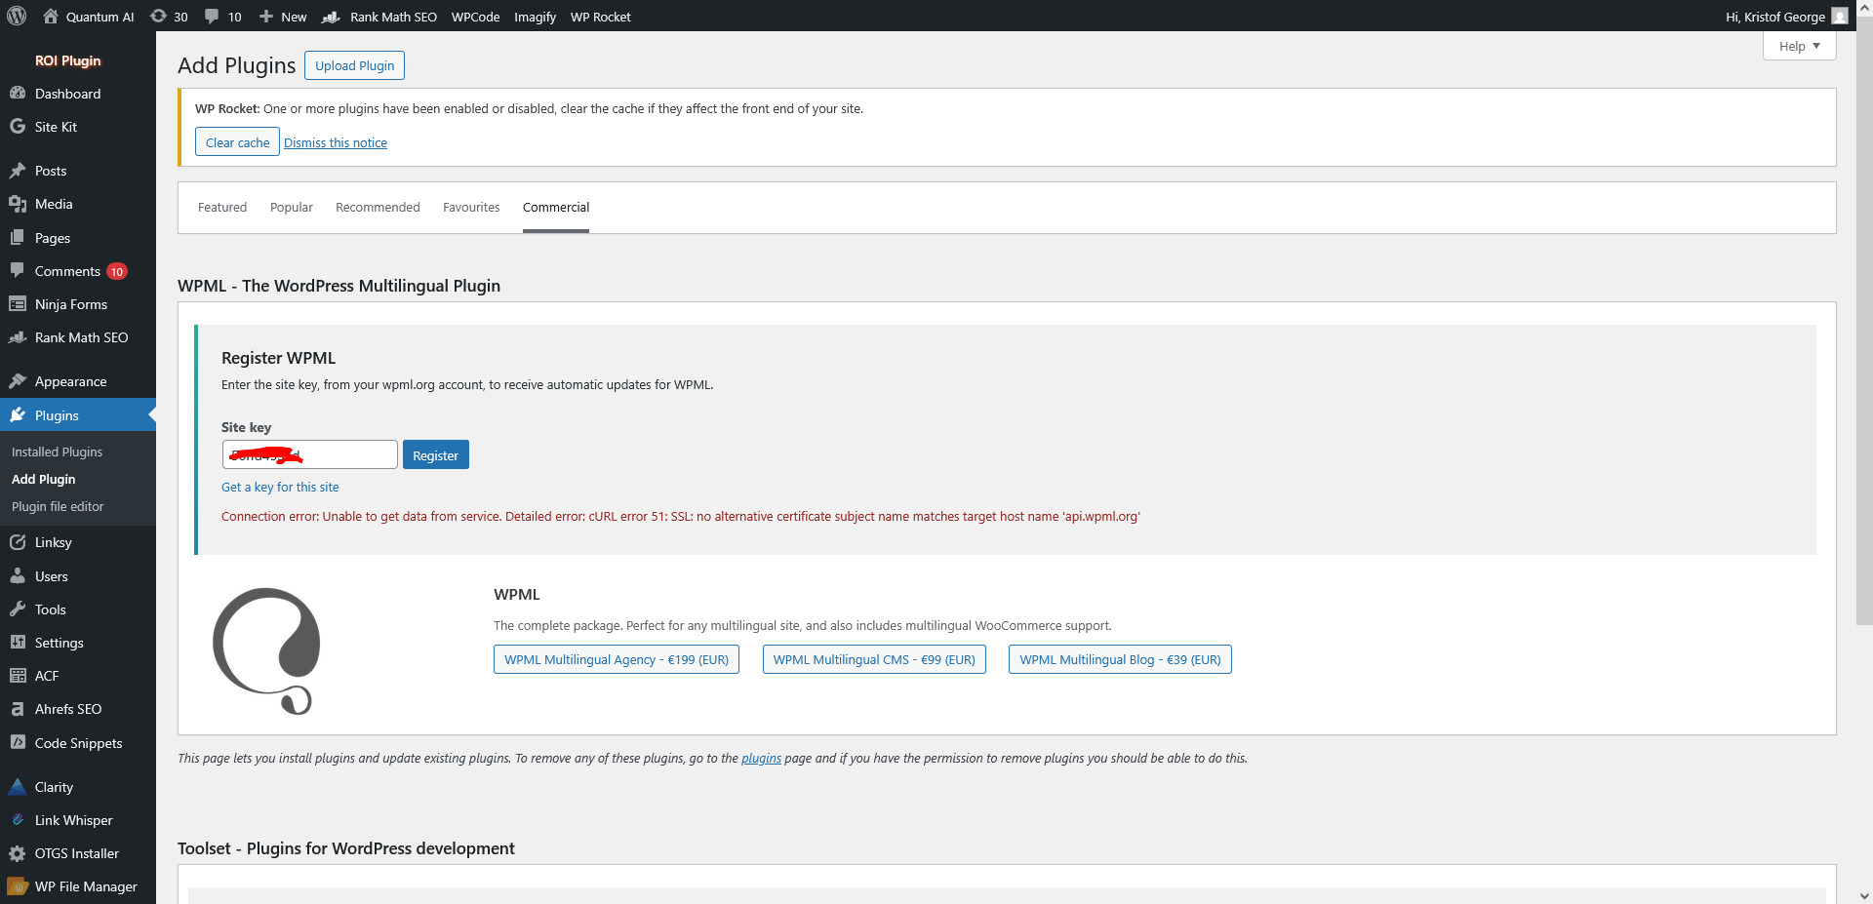1873x904 pixels.
Task: Focus the Site key input field
Action: [x=309, y=454]
